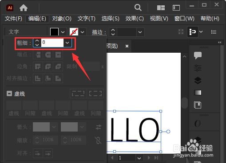This screenshot has height=163, width=226.
Task: Open the 文字(T) menu
Action: (87, 19)
